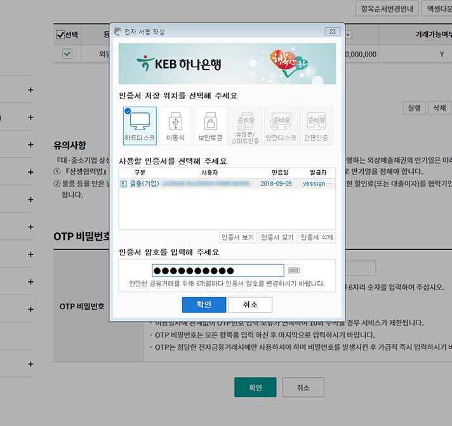
Task: Select 보안토큰 security token storage
Action: coord(209,124)
